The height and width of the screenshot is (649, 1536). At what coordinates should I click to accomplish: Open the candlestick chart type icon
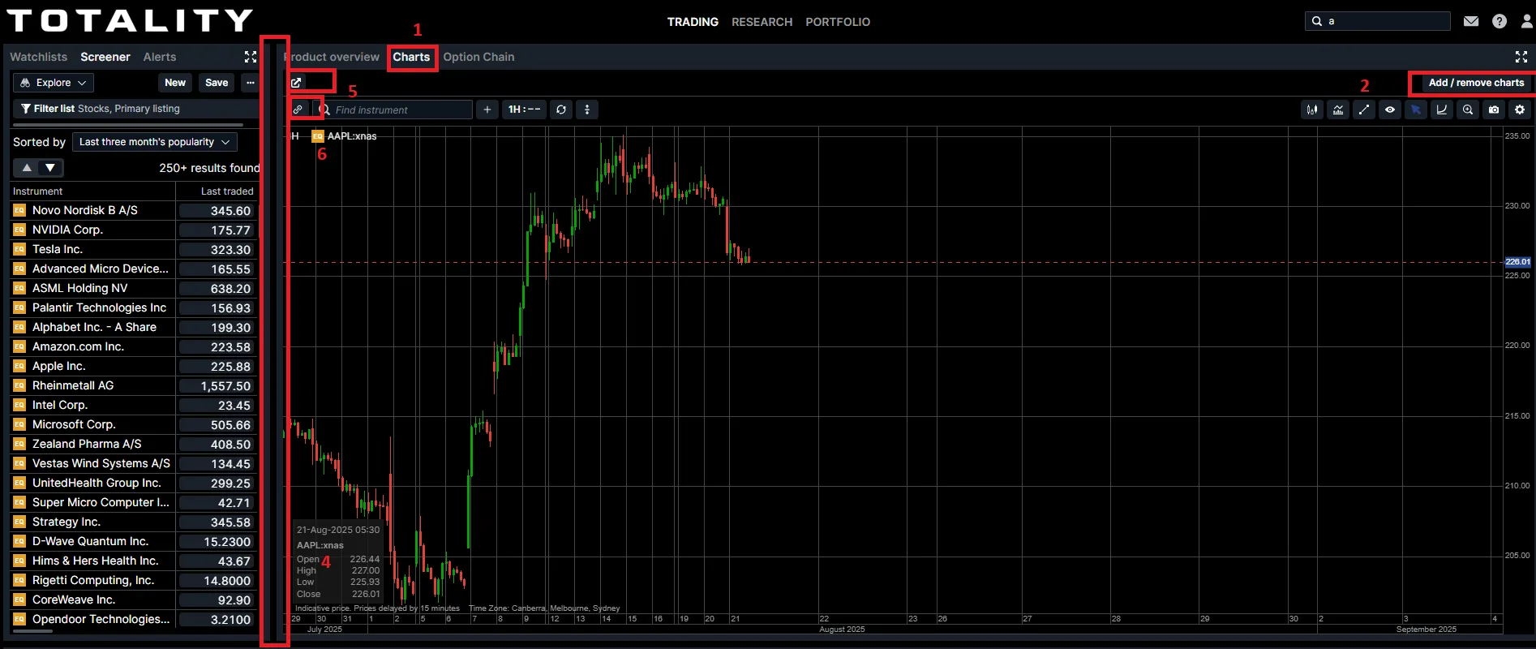pyautogui.click(x=1312, y=110)
